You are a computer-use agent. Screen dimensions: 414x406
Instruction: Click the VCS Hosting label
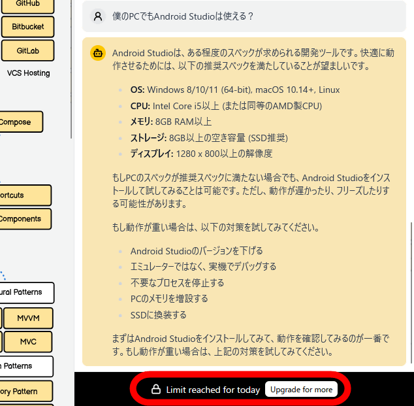[28, 73]
